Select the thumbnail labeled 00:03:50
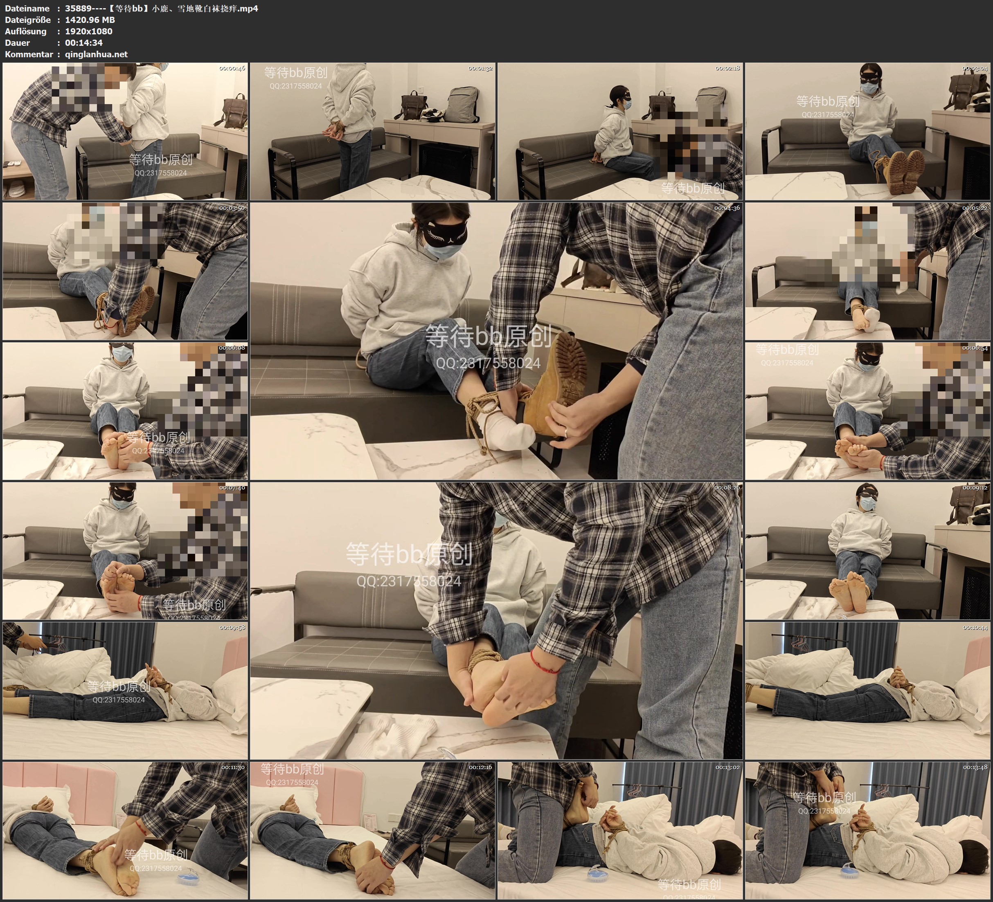This screenshot has height=902, width=993. tap(125, 271)
